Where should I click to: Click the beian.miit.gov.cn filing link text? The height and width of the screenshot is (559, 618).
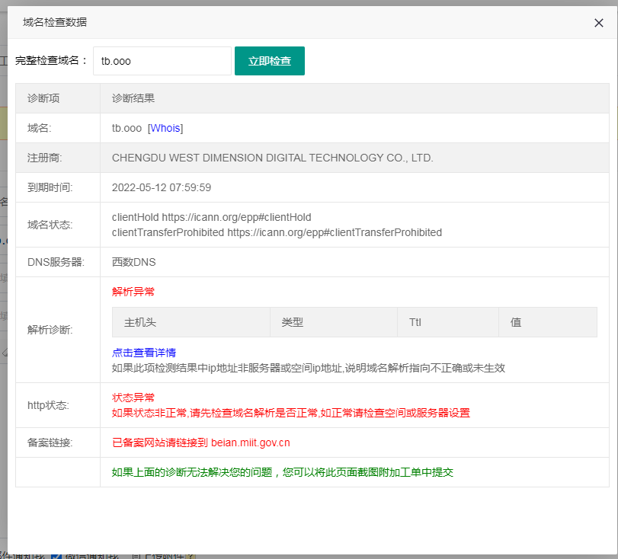(x=250, y=442)
